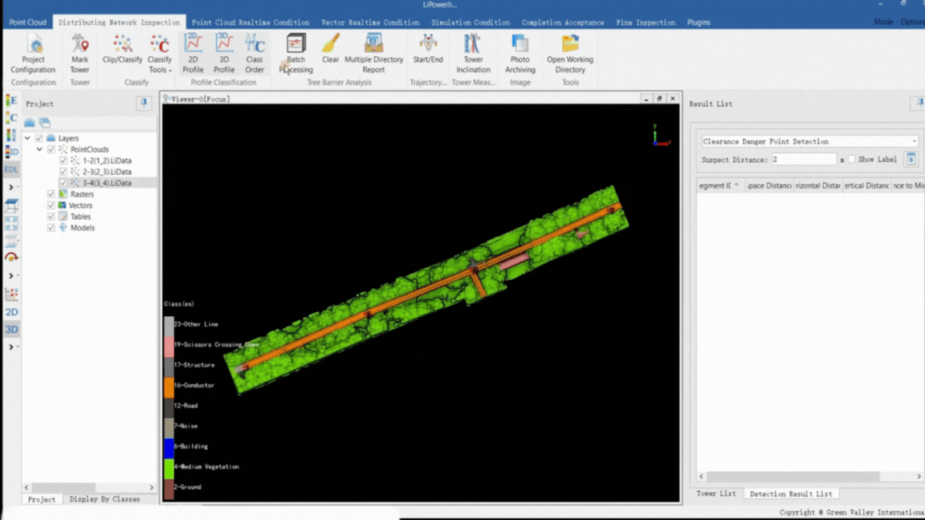925x520 pixels.
Task: Open the 2D Profile tool
Action: coord(193,53)
